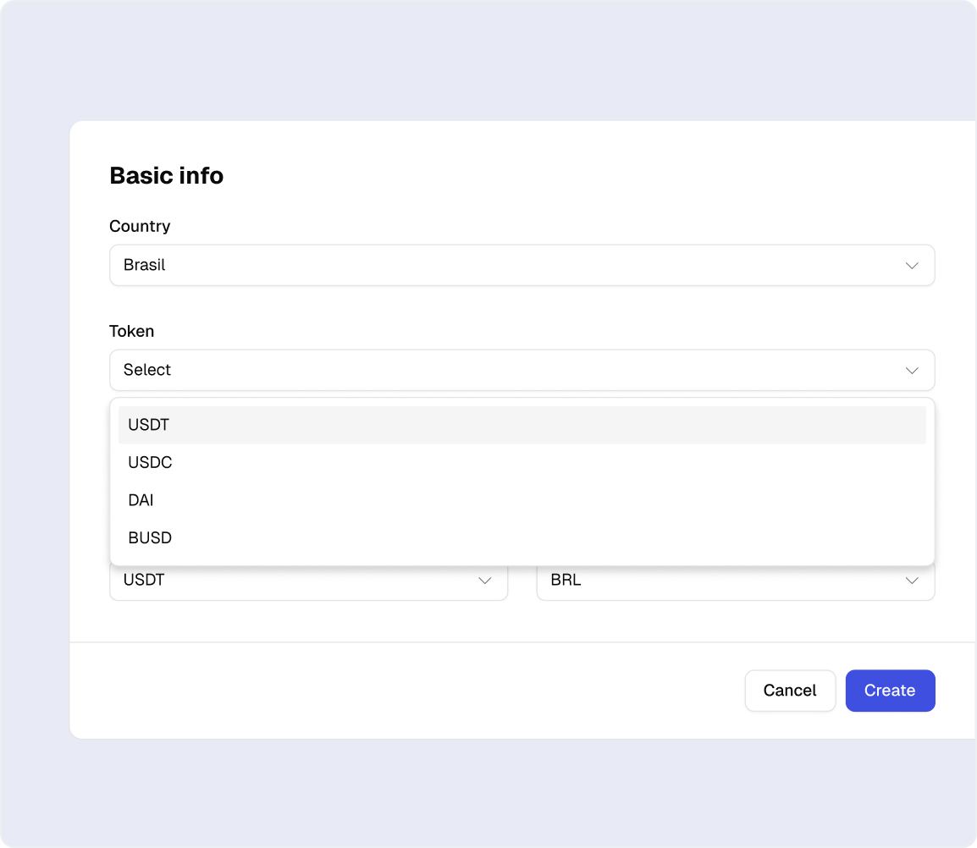
Task: Open the USDT dropdown below the list
Action: pyautogui.click(x=308, y=581)
